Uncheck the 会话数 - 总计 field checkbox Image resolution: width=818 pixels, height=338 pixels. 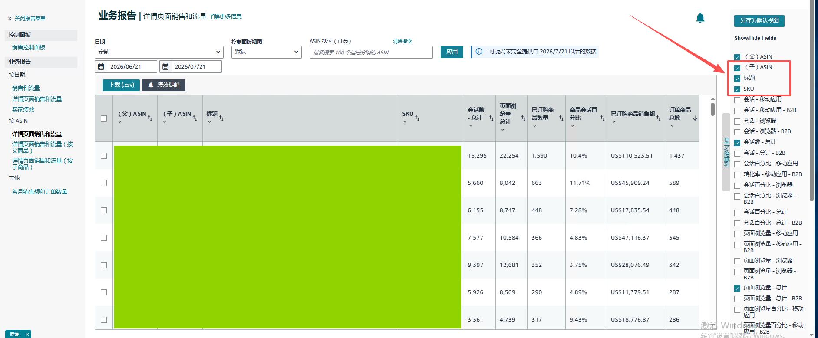point(737,142)
